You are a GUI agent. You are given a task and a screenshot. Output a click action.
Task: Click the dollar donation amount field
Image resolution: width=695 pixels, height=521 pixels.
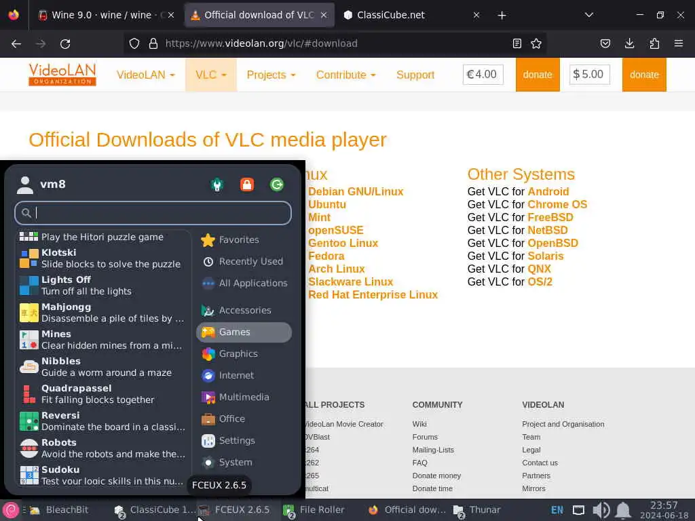590,75
